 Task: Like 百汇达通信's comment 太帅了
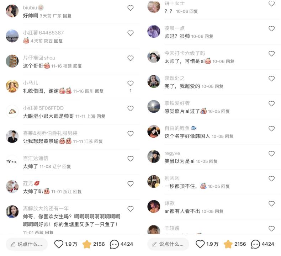131,159
